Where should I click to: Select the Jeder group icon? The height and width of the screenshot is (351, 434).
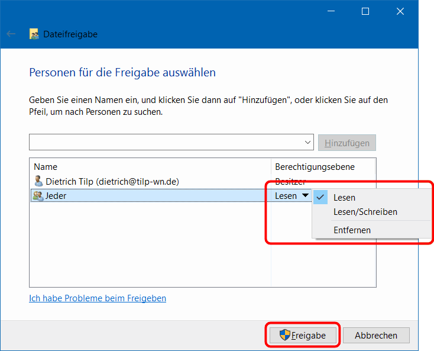tap(38, 196)
